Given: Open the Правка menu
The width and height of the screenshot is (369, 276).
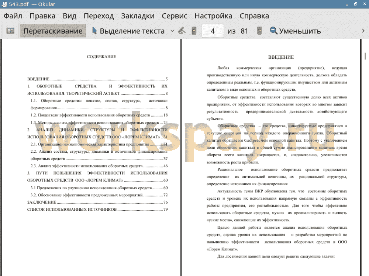Looking at the screenshot, I should [x=42, y=16].
